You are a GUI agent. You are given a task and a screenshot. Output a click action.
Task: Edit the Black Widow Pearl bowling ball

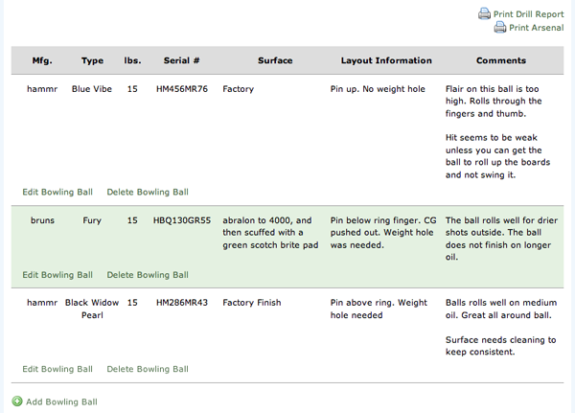coord(57,369)
